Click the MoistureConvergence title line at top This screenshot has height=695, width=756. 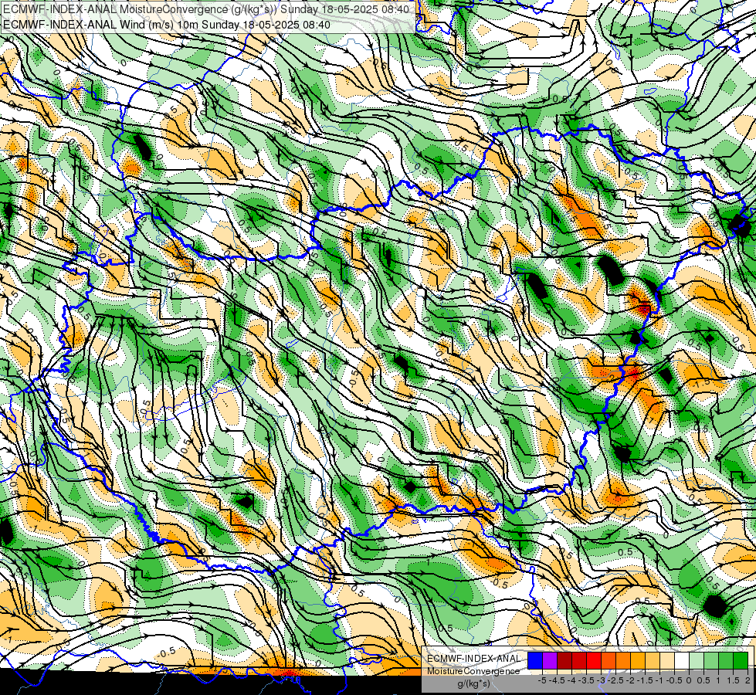coord(206,9)
